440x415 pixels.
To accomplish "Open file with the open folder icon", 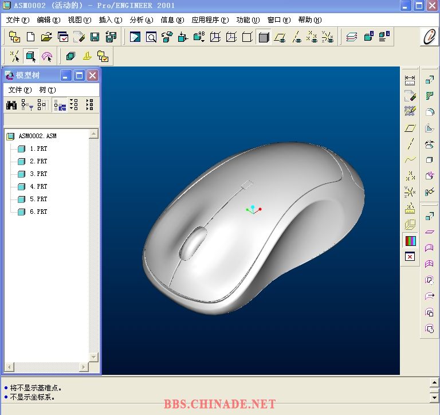I will 46,37.
